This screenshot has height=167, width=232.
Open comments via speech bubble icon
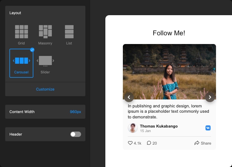click(x=149, y=143)
